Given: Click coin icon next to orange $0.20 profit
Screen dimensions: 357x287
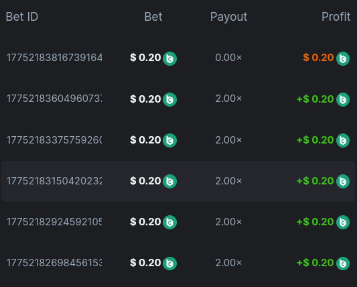Looking at the screenshot, I should tap(343, 58).
